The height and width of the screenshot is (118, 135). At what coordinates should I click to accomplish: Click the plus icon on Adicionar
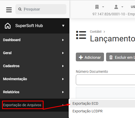[81, 57]
